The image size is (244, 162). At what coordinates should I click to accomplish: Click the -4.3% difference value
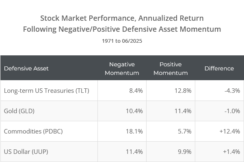pyautogui.click(x=232, y=91)
